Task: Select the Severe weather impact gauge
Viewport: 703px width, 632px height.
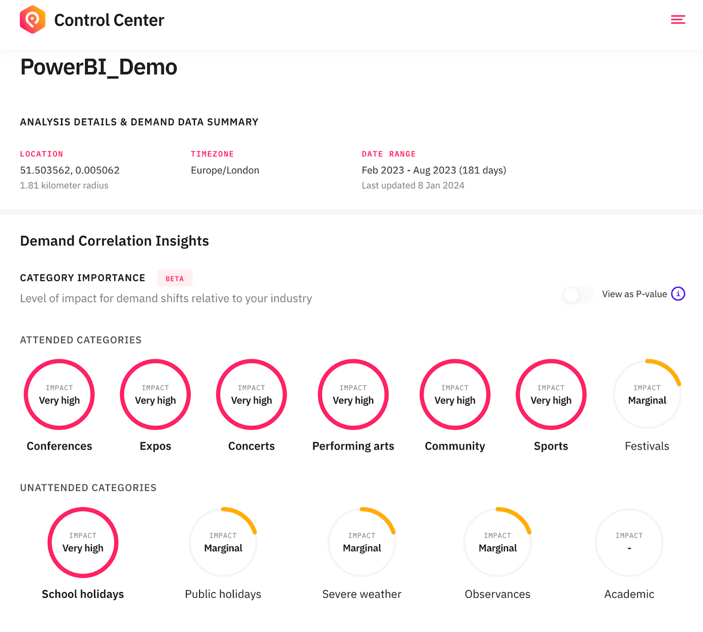Action: (362, 542)
